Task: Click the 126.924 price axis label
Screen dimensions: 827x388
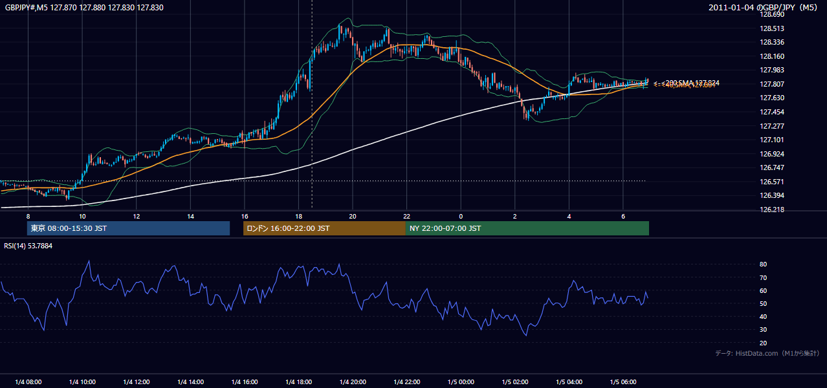Action: pos(773,154)
